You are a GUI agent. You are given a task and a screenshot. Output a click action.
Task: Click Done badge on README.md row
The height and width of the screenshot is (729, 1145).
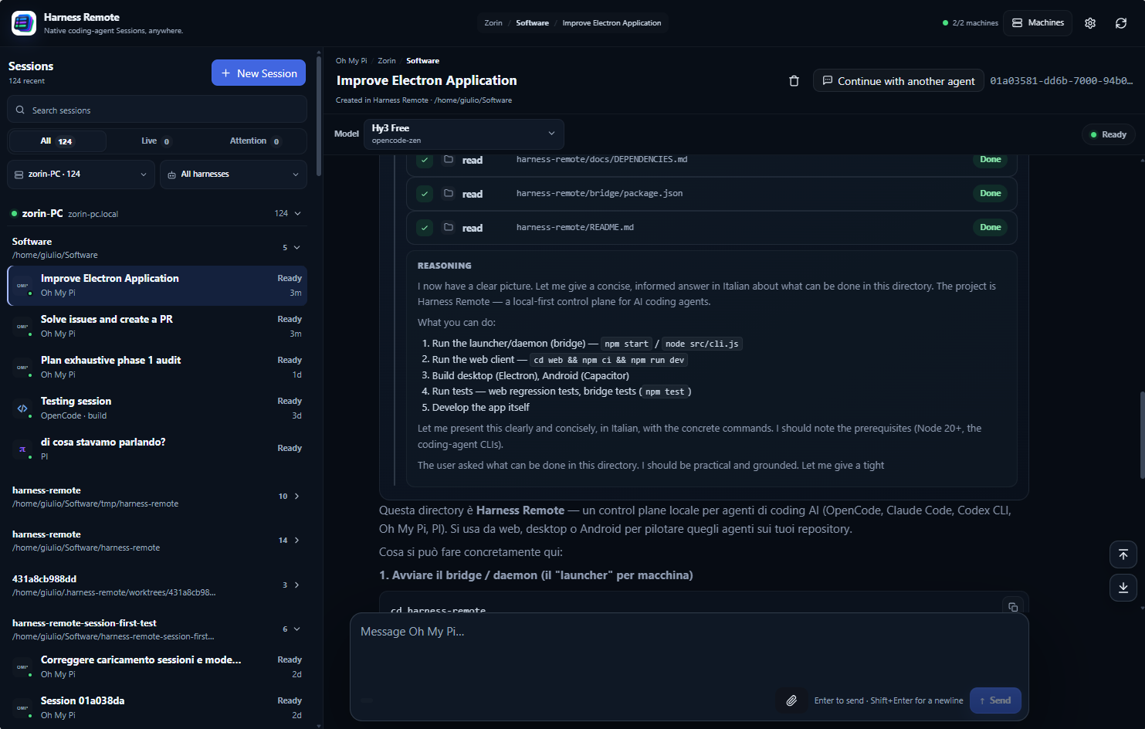(991, 227)
